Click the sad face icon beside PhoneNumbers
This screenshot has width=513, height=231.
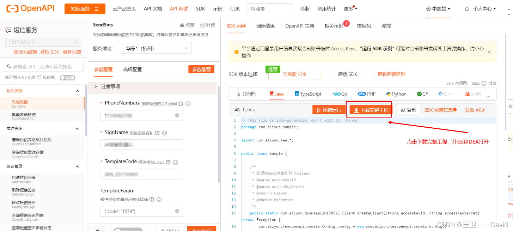coord(188,104)
